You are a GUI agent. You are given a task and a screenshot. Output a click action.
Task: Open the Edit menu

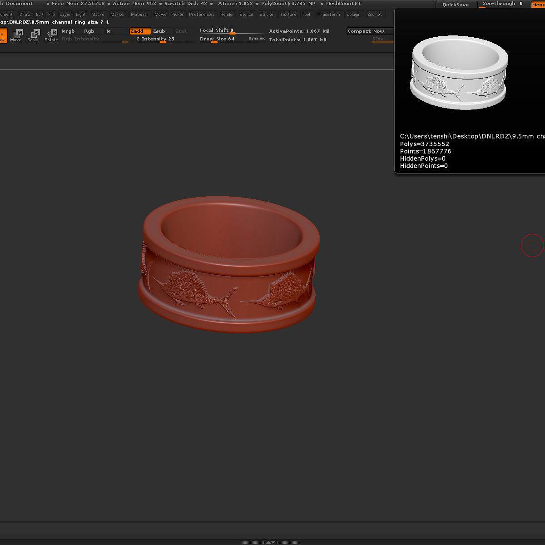click(x=40, y=15)
